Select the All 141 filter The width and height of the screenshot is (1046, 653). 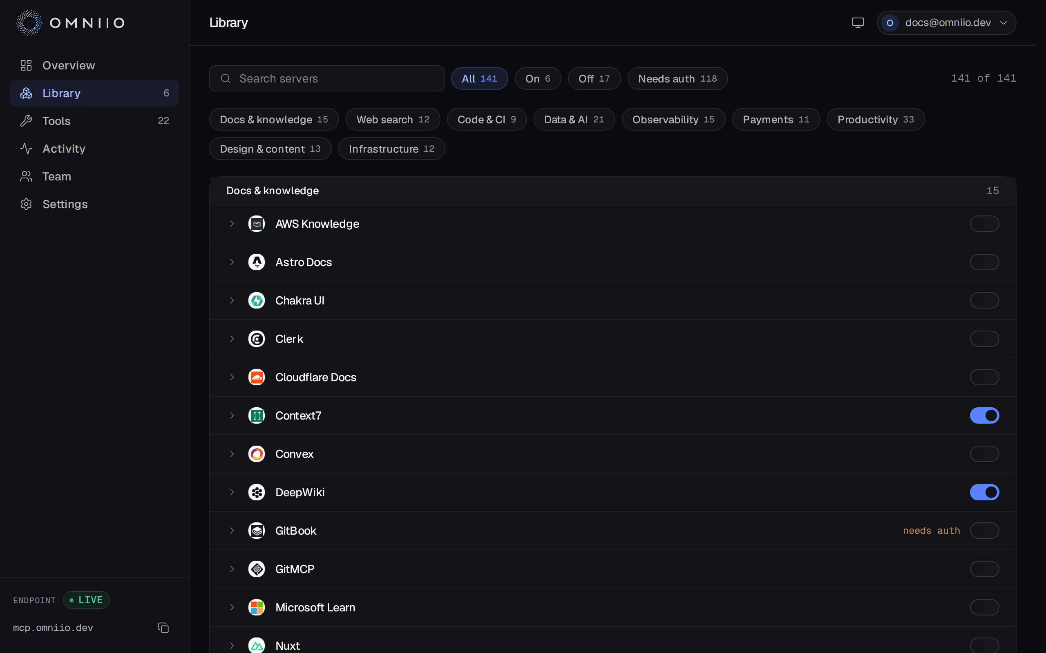coord(479,79)
